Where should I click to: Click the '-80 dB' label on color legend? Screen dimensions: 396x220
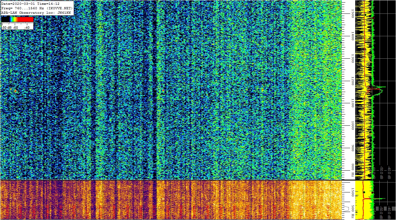(x=7, y=28)
